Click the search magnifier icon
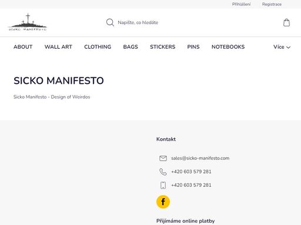Screen dimensions: 301x225 110,22
